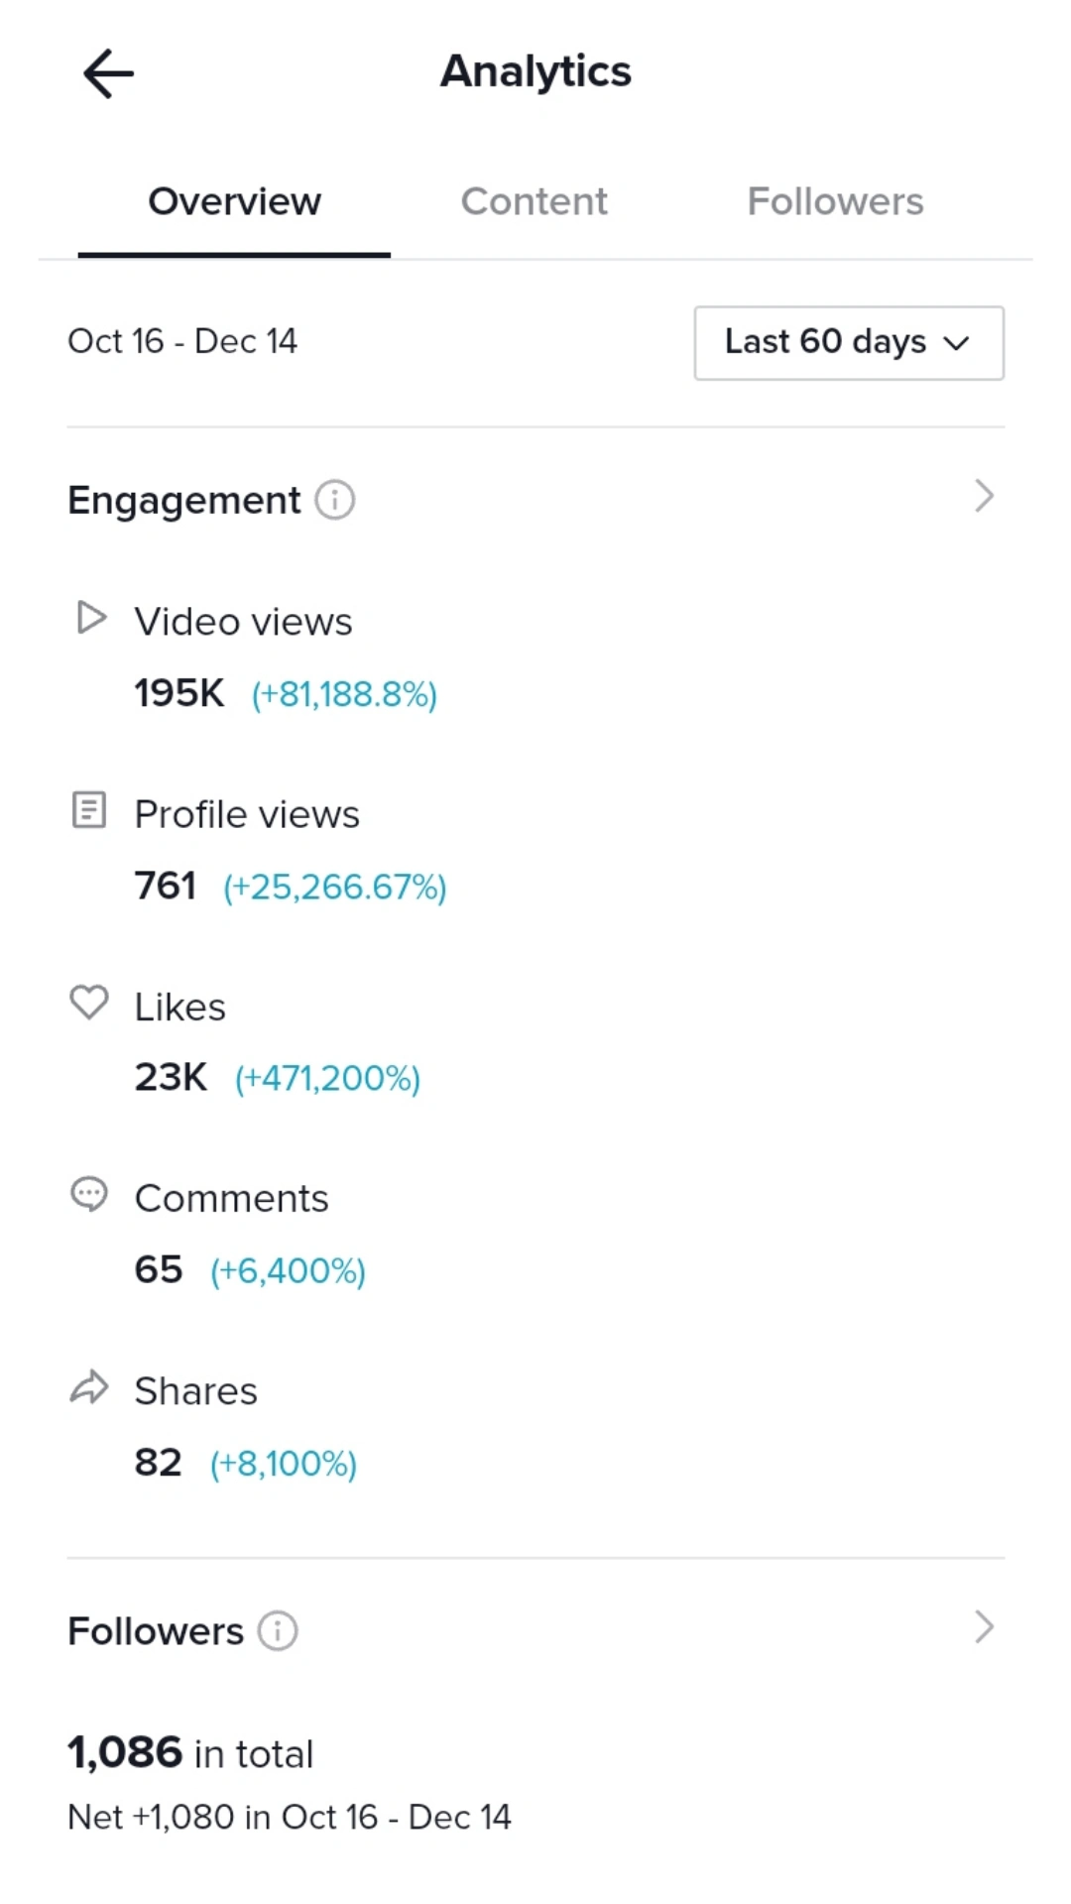Tap the 195K video views value
The width and height of the screenshot is (1071, 1904).
[x=179, y=693]
